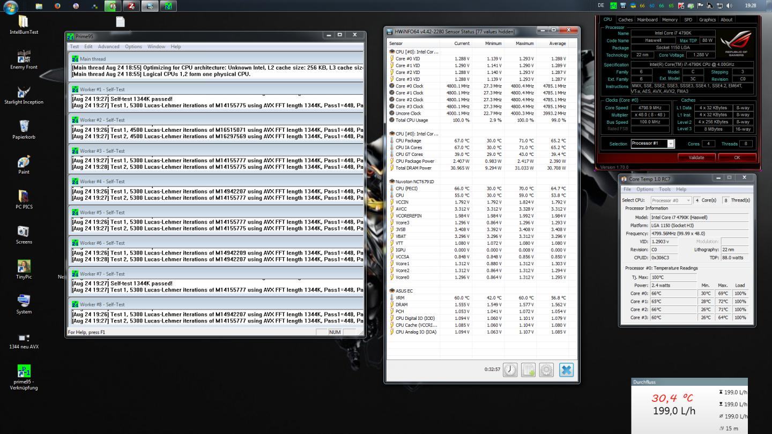This screenshot has width=772, height=434.
Task: Click the HWiNFO logging export sheet icon
Action: pyautogui.click(x=528, y=370)
